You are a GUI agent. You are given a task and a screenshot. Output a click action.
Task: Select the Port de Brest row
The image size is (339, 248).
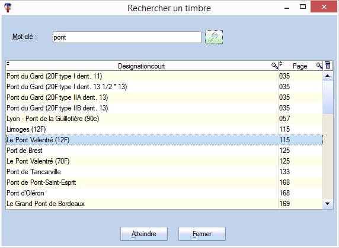(x=164, y=151)
